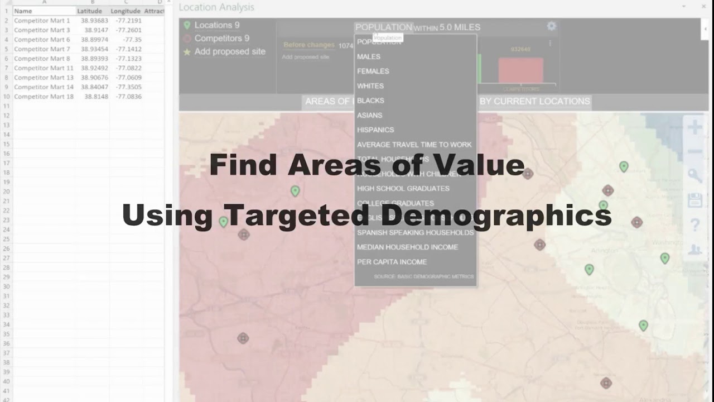Select MEDIAN HOUSEHOLD INCOME metric
Screen dimensions: 714x402
[408, 247]
